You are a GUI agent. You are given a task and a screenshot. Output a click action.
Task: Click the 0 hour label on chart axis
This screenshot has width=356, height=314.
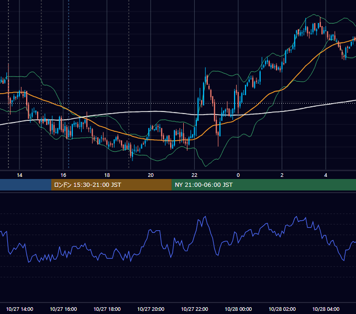(x=238, y=175)
